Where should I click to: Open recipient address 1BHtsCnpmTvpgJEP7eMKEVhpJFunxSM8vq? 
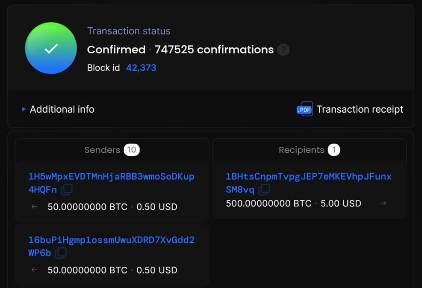[x=308, y=183]
